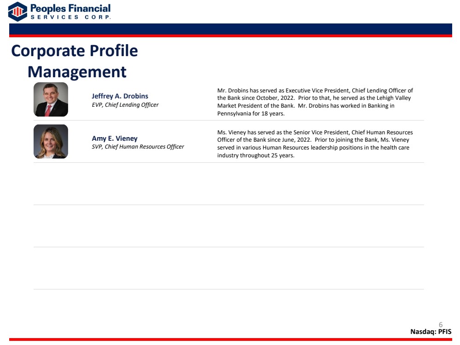Click the Nasdaq: PFIS ticker label

point(431,332)
